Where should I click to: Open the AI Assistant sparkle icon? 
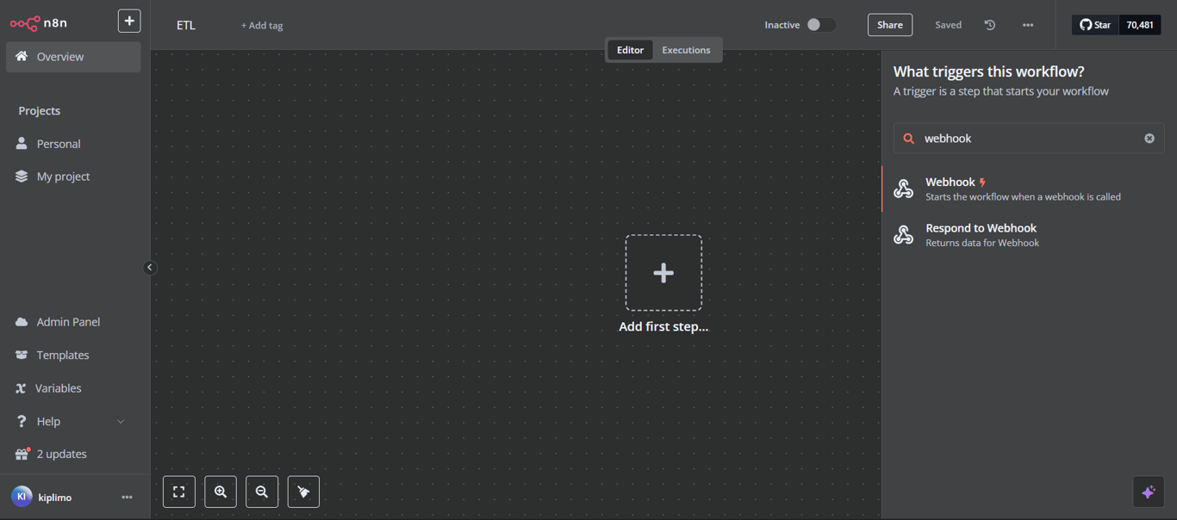coord(1149,492)
